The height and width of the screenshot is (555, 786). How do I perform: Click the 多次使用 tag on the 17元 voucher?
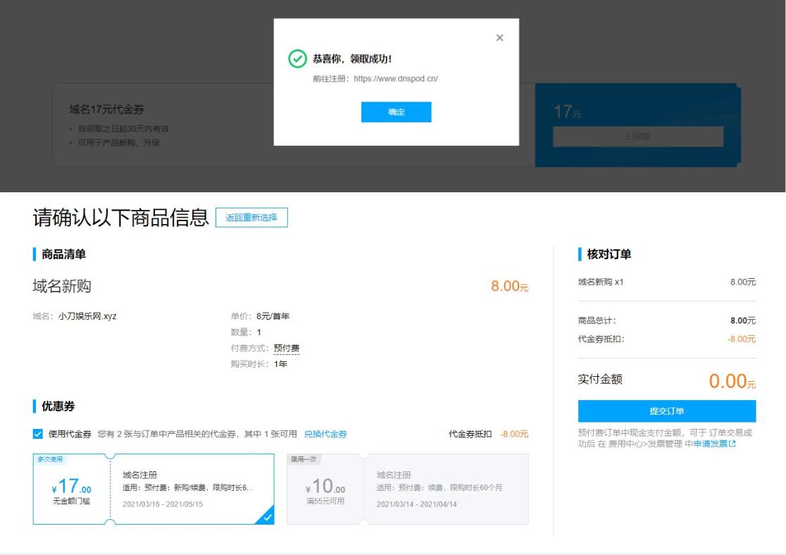[50, 459]
